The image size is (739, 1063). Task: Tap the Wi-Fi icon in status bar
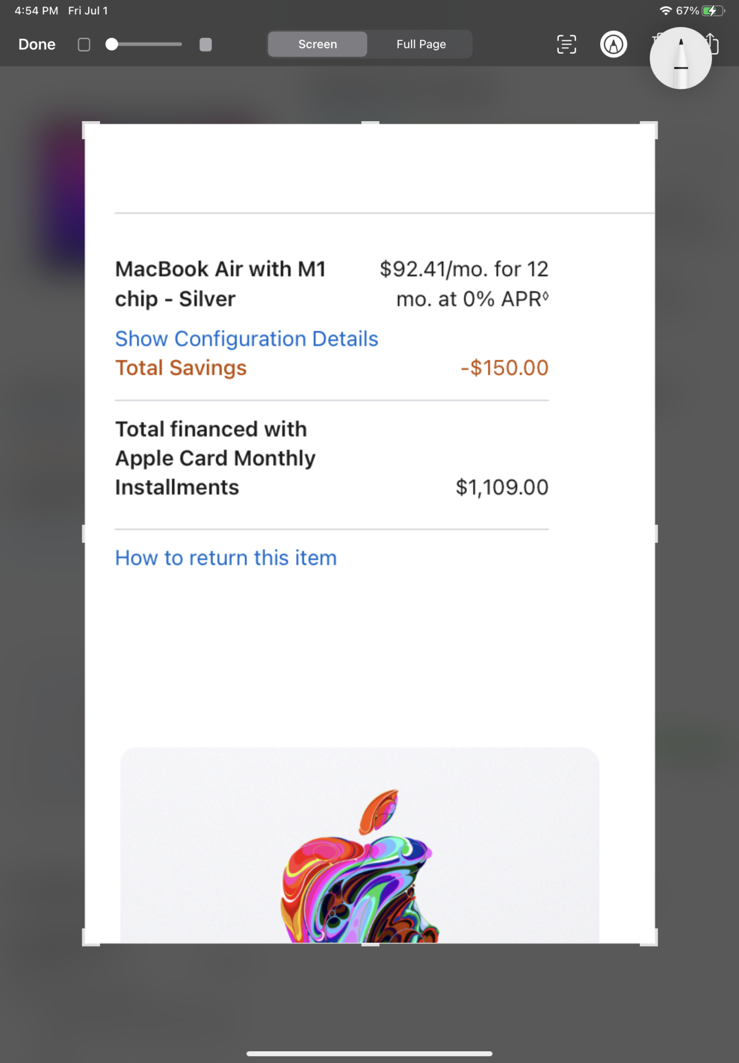666,11
